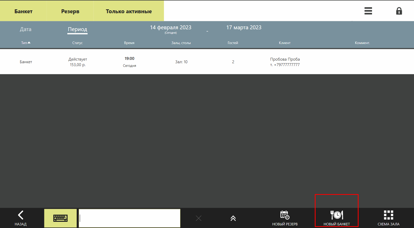Viewport: 414px width, 228px height.
Task: Sort by the Клиент column header
Action: 285,43
